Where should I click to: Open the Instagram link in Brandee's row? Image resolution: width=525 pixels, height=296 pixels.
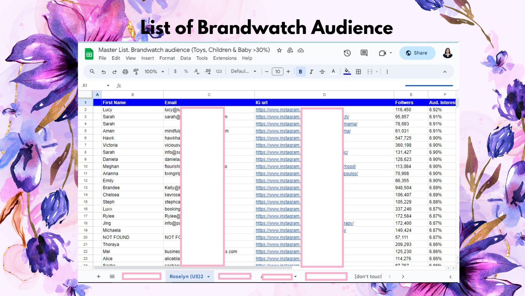[278, 188]
